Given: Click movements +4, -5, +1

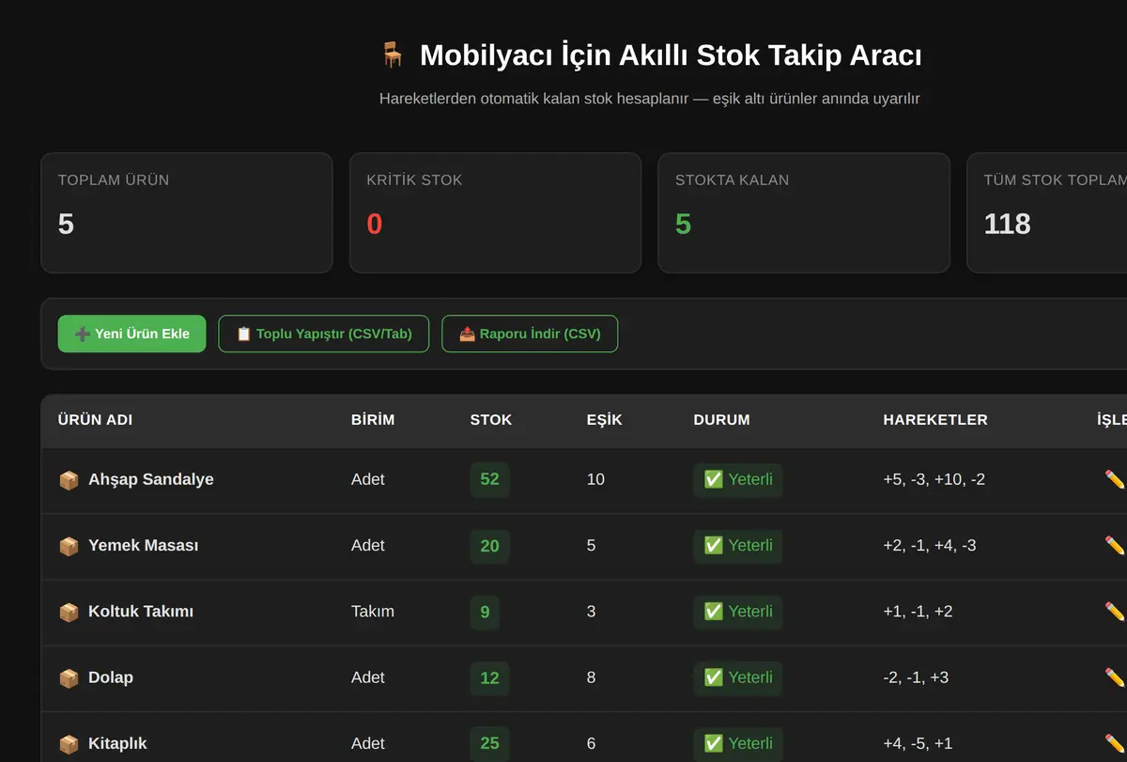Looking at the screenshot, I should click(918, 743).
